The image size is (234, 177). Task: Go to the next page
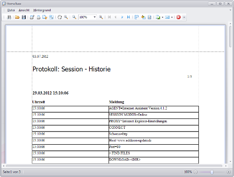122,17
